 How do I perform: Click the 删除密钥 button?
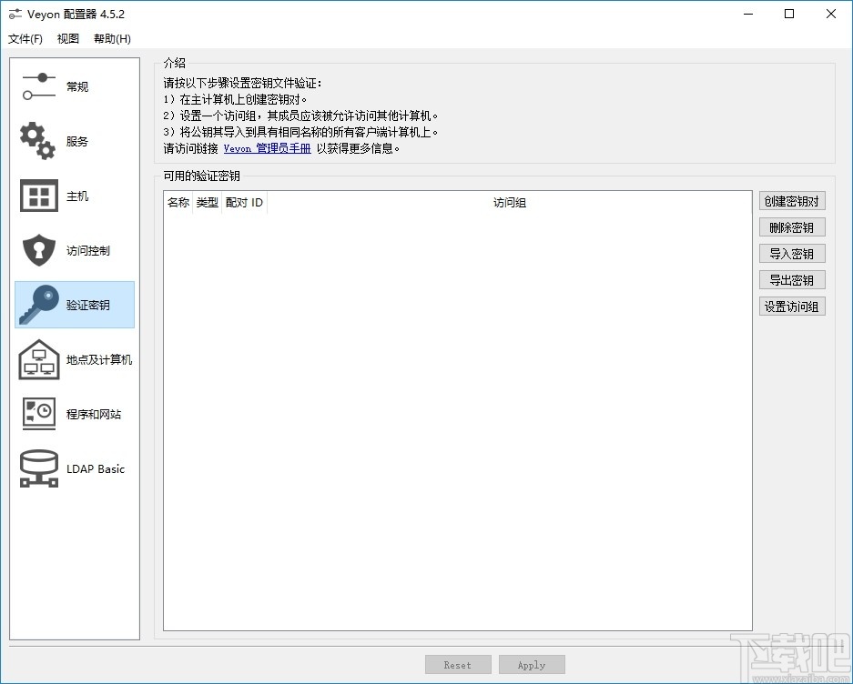click(x=791, y=226)
